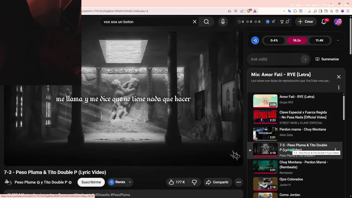
Task: Like the video (177 K)
Action: (177, 182)
